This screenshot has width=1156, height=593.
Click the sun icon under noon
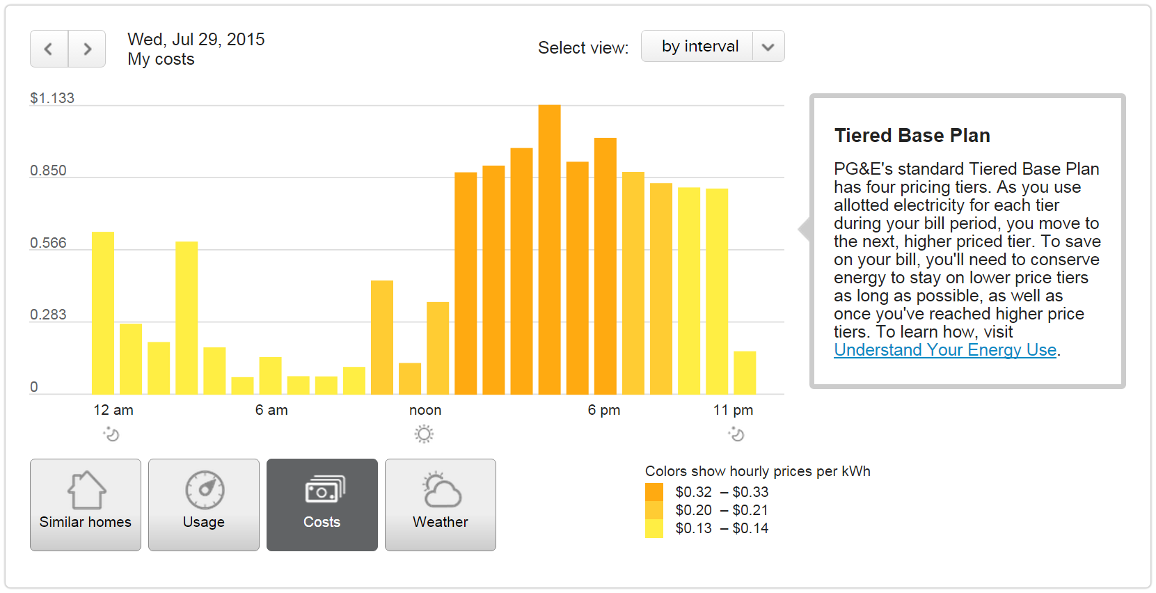click(424, 435)
